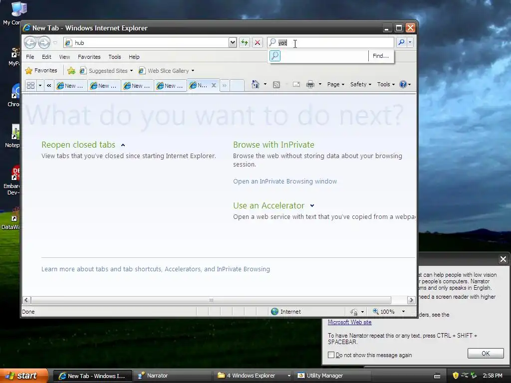Image resolution: width=511 pixels, height=383 pixels.
Task: Open Quick Tabs grid icon
Action: point(30,85)
